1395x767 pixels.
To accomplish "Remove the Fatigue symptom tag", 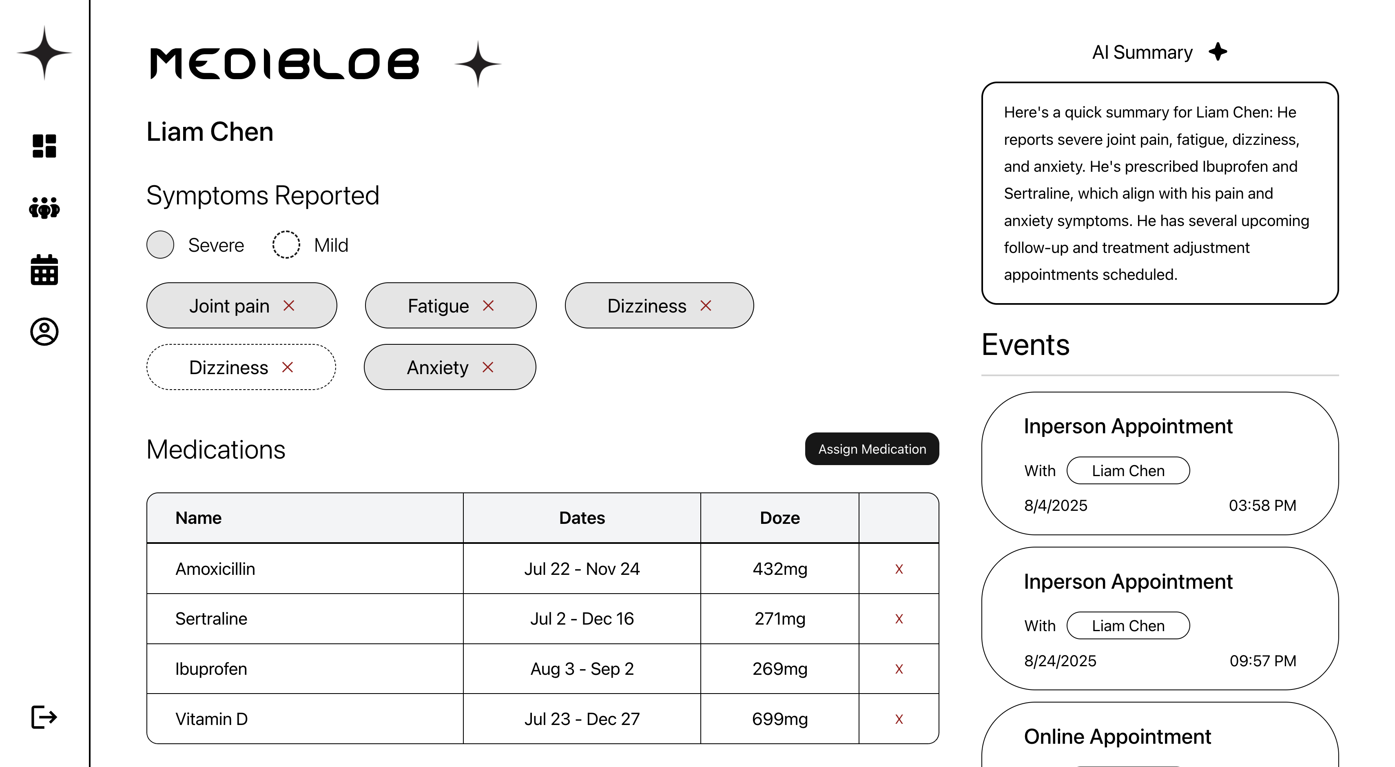I will pyautogui.click(x=489, y=306).
